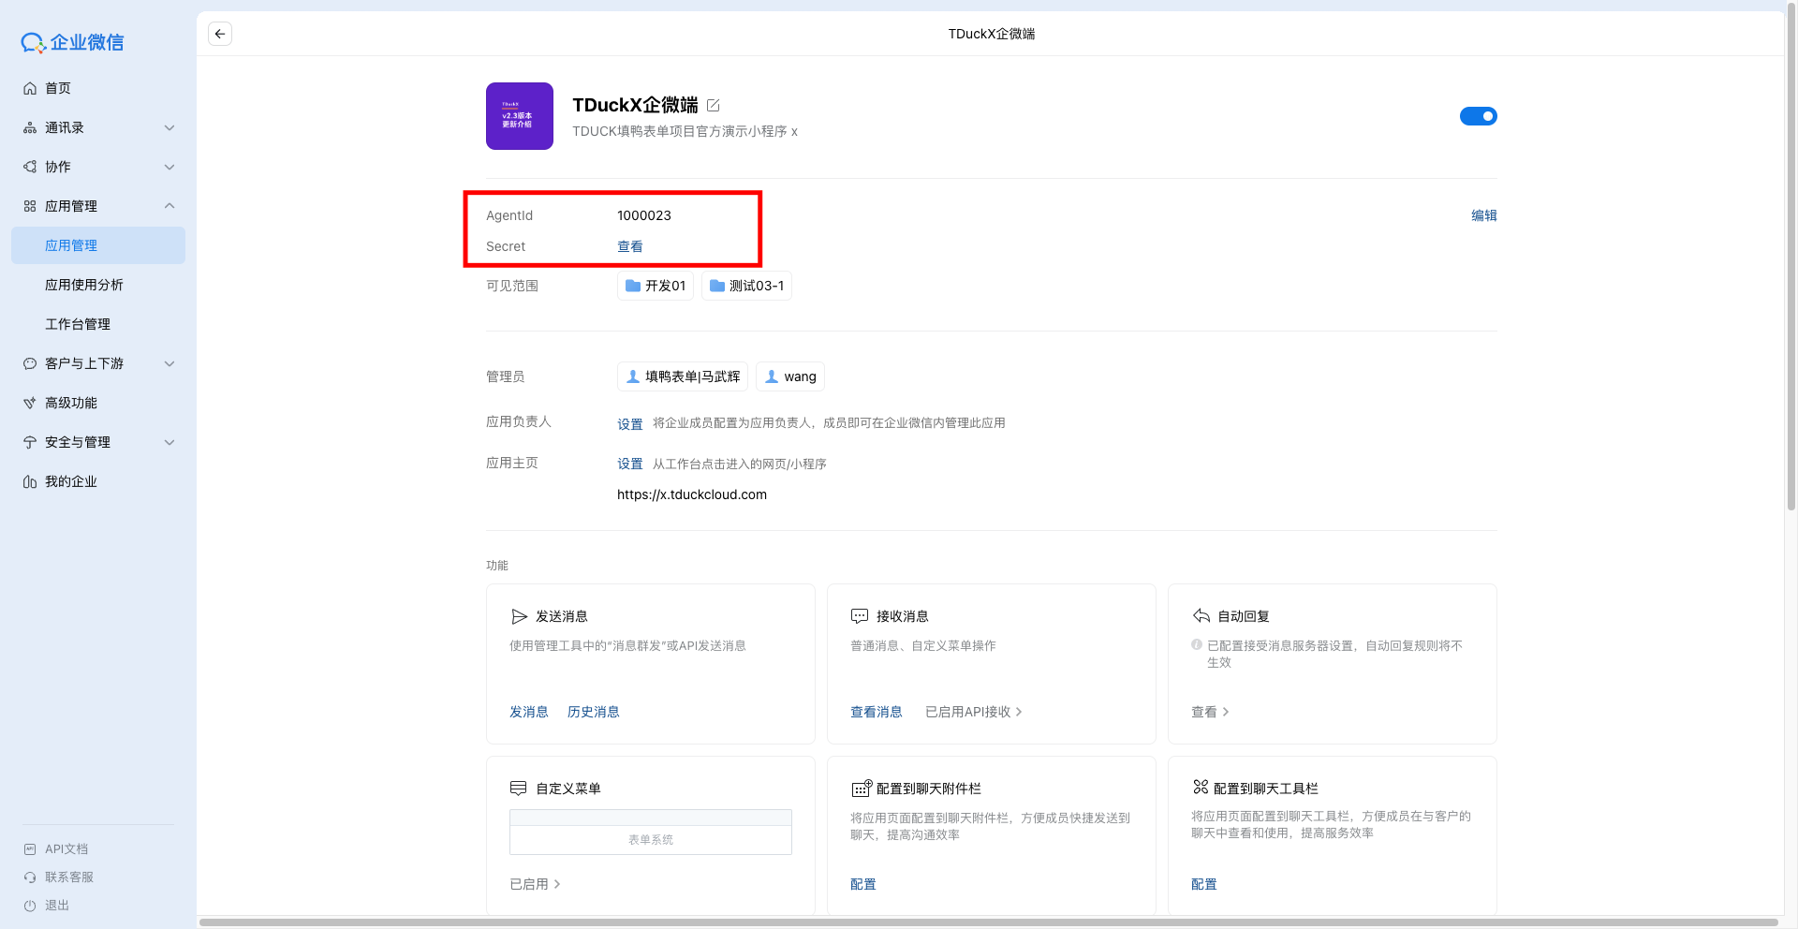This screenshot has width=1798, height=929.
Task: Click 编辑 to edit AgentId settings
Action: pyautogui.click(x=1484, y=215)
